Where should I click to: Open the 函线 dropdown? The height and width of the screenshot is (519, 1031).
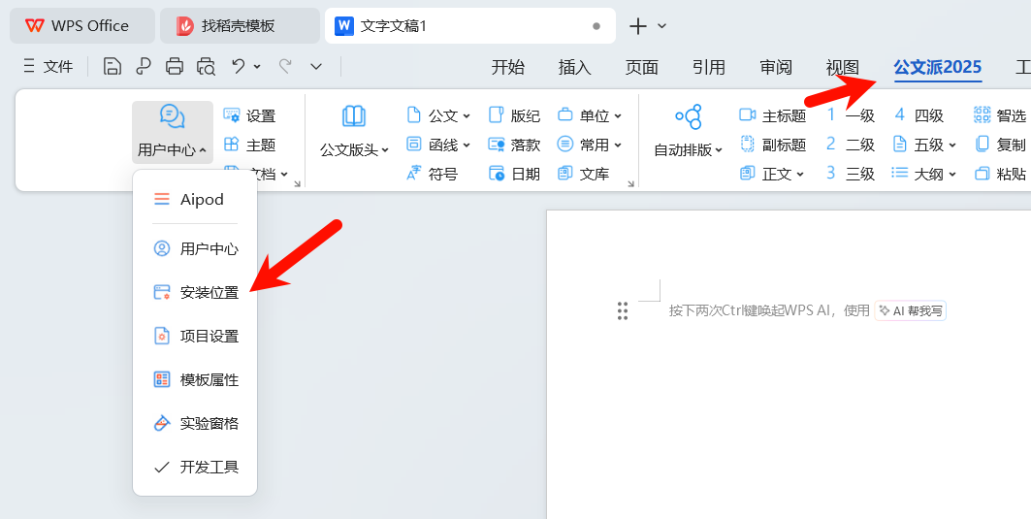pyautogui.click(x=438, y=145)
